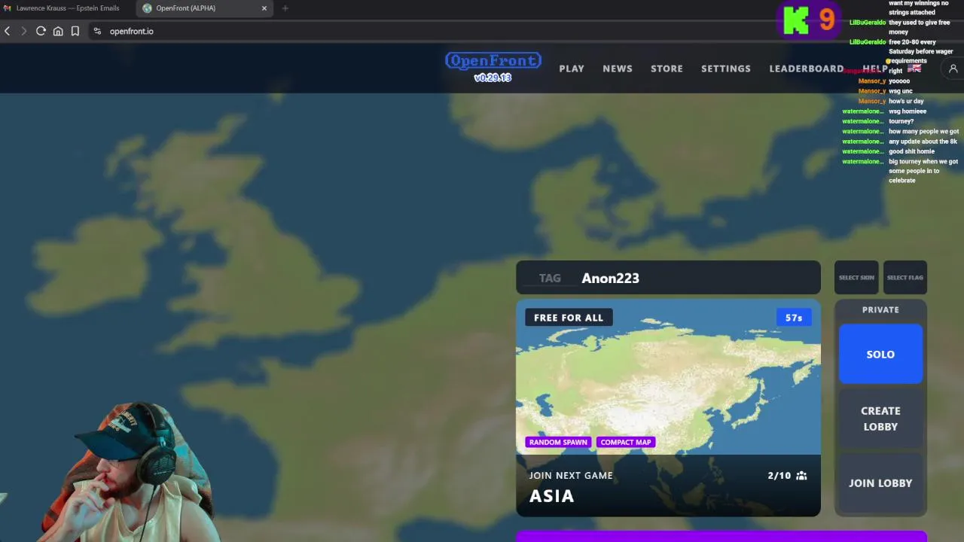The image size is (964, 542).
Task: Click the FREE FOR ALL label
Action: (569, 318)
